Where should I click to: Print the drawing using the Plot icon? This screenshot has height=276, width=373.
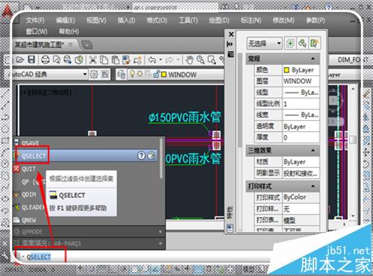(x=46, y=60)
